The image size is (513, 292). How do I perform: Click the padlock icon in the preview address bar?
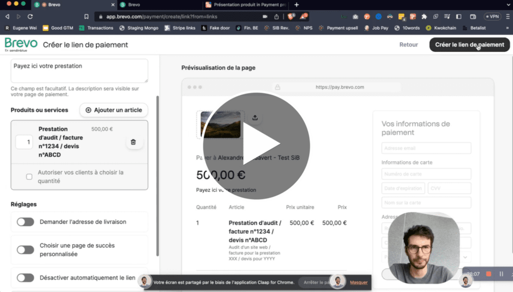pyautogui.click(x=277, y=87)
